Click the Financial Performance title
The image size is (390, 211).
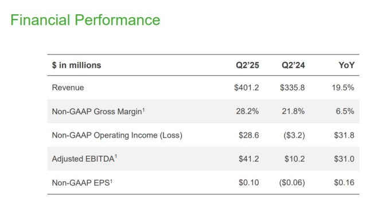(85, 20)
